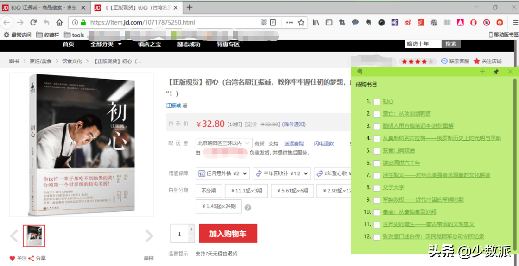The height and width of the screenshot is (266, 519).
Task: Check the 浮生取义 checkbox
Action: [376, 175]
